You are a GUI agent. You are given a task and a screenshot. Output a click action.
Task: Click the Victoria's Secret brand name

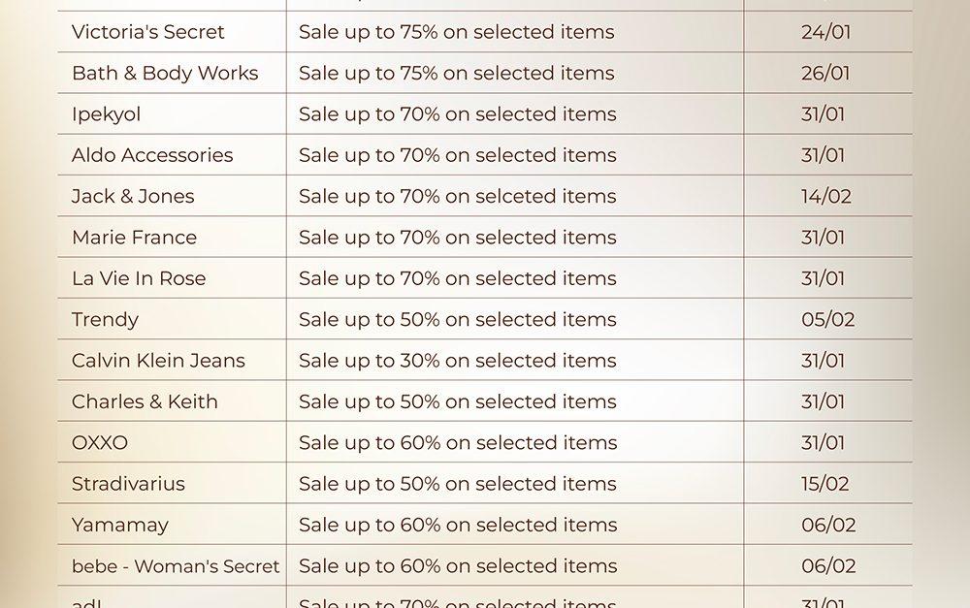[x=147, y=32]
